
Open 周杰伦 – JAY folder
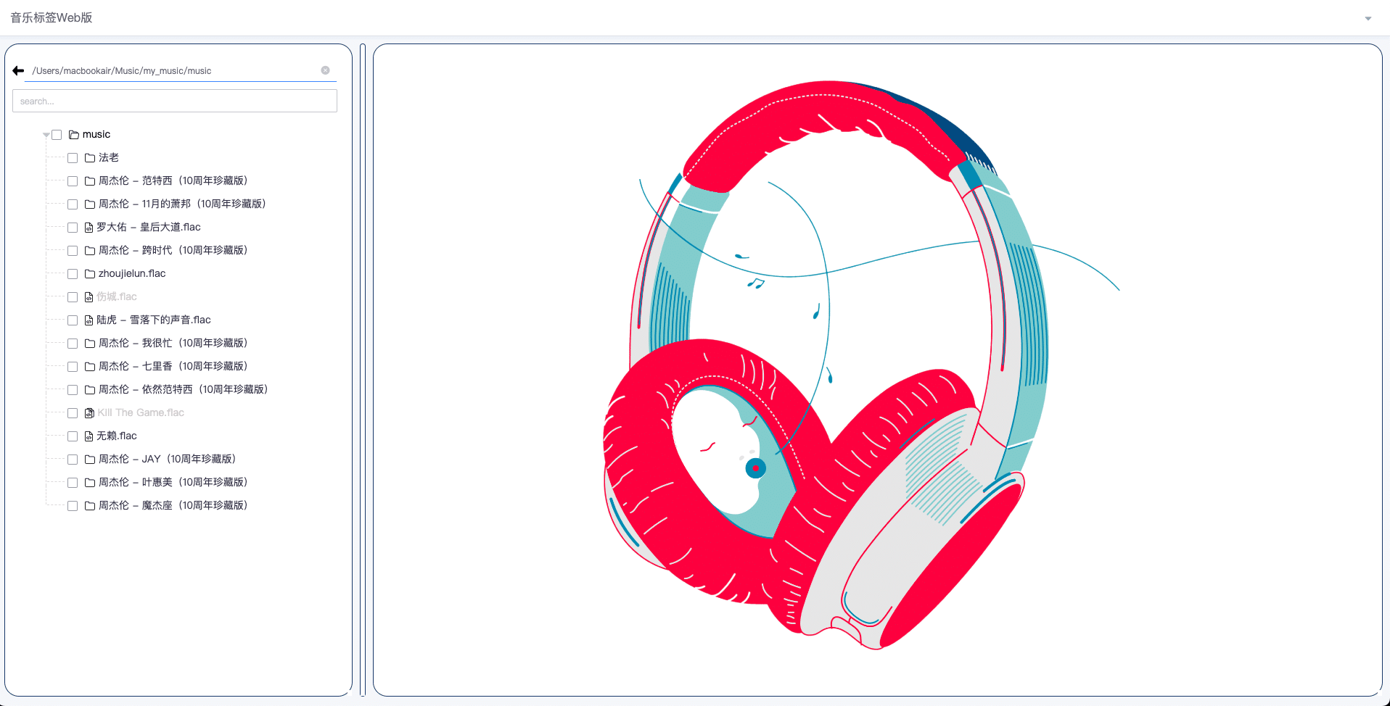point(168,459)
